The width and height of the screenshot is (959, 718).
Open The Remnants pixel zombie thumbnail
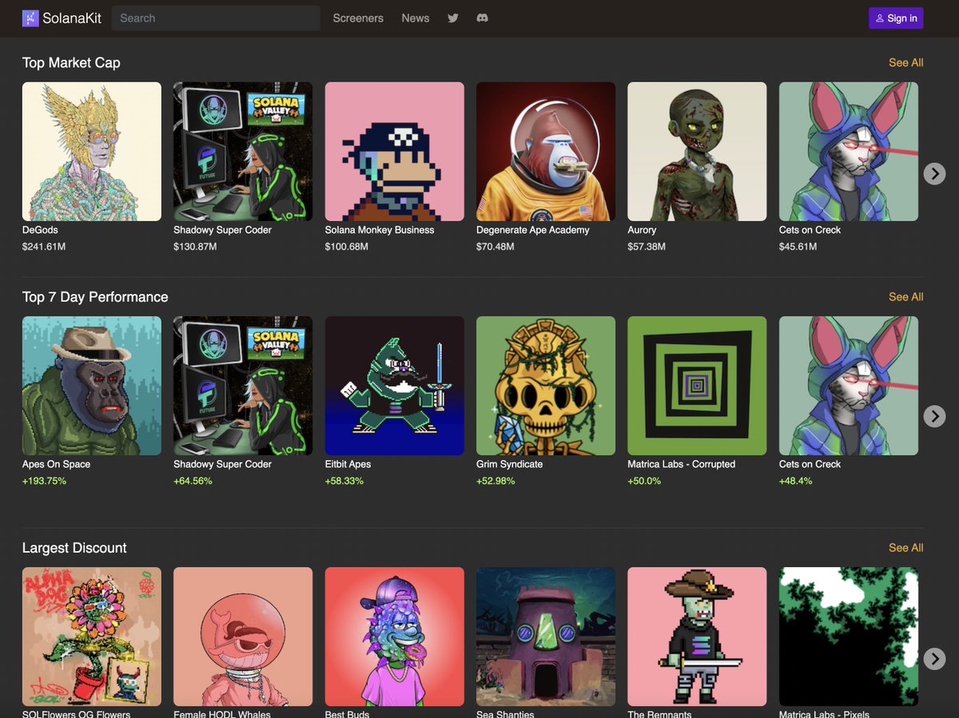(698, 637)
